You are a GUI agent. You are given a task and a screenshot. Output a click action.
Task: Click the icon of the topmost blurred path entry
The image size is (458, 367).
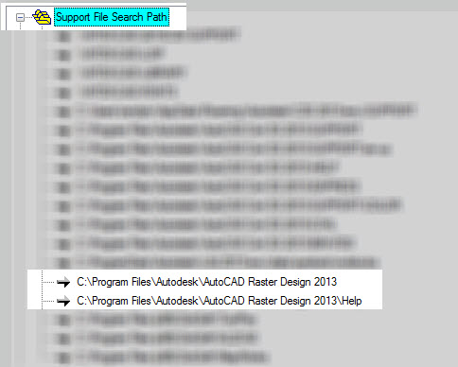[x=64, y=36]
